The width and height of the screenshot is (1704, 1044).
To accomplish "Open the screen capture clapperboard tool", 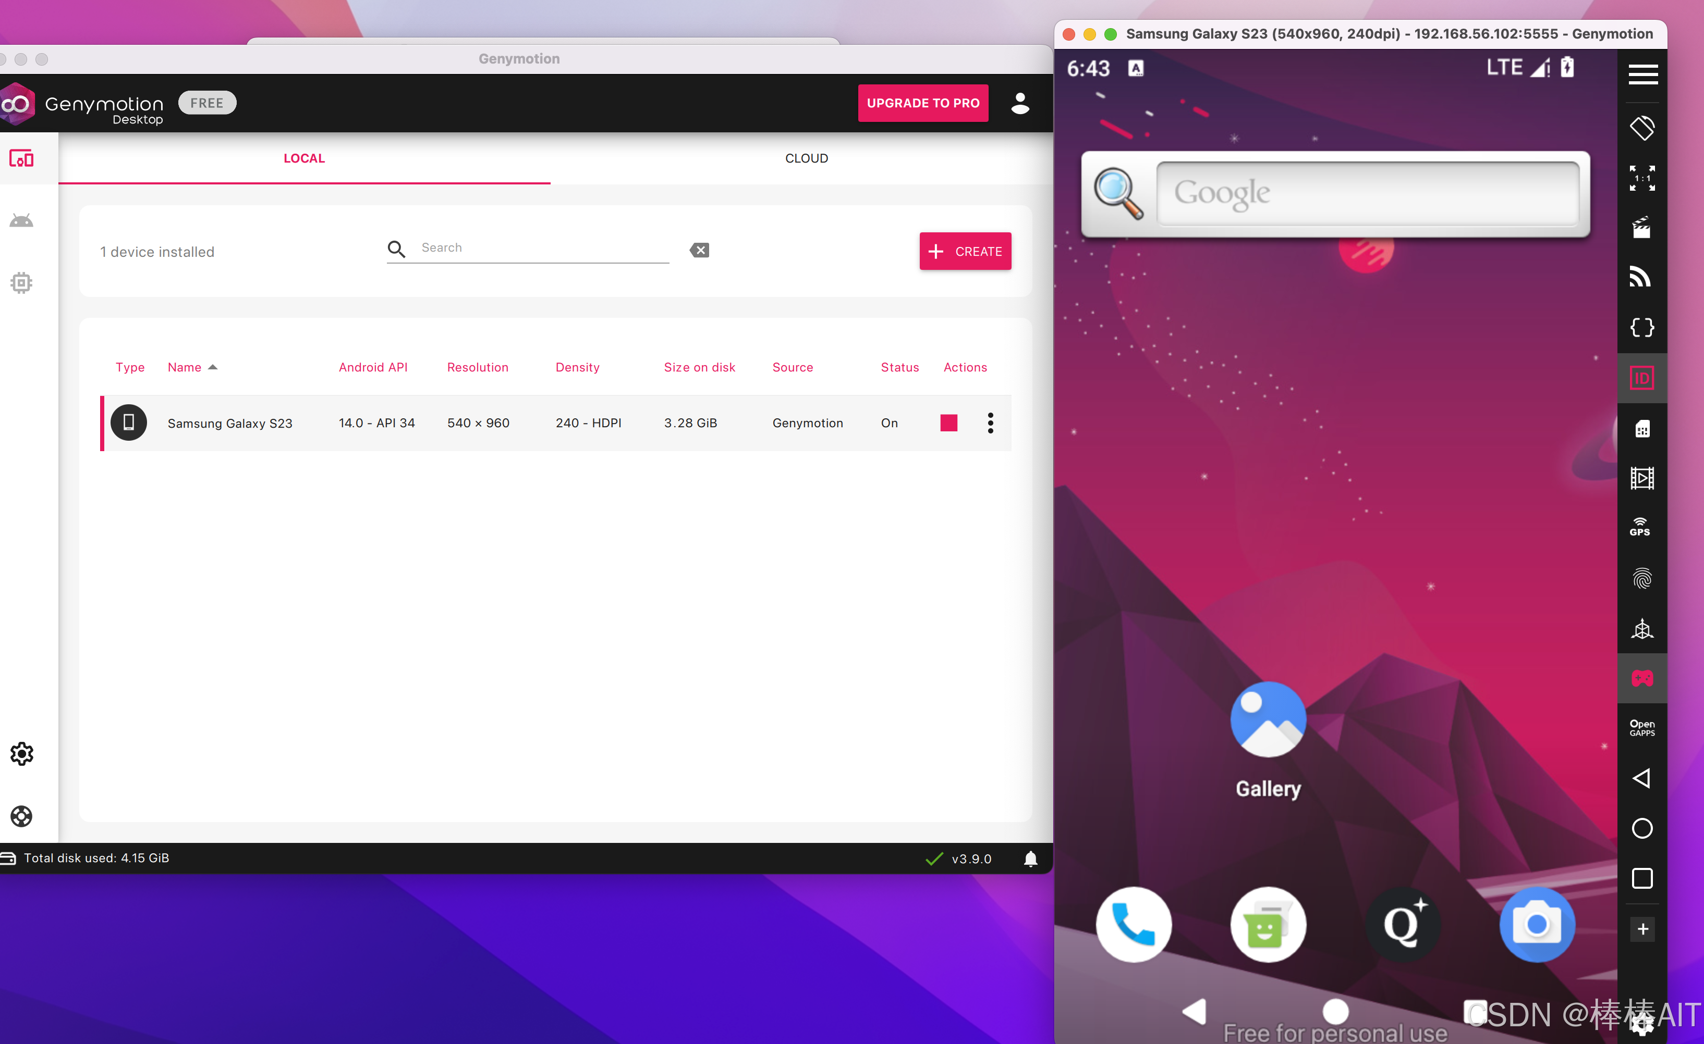I will [1642, 228].
